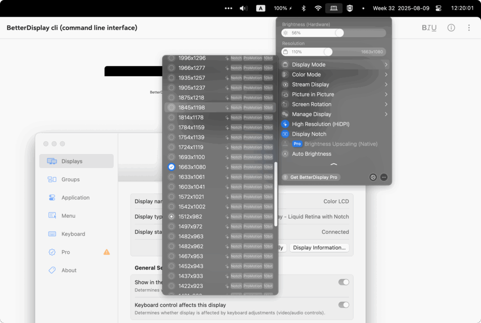Screen dimensions: 481x323
Task: Click the Brightness Upscaling (Native) Pro item
Action: tap(334, 144)
